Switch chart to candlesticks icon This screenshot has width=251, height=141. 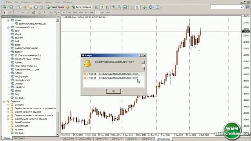(102, 7)
